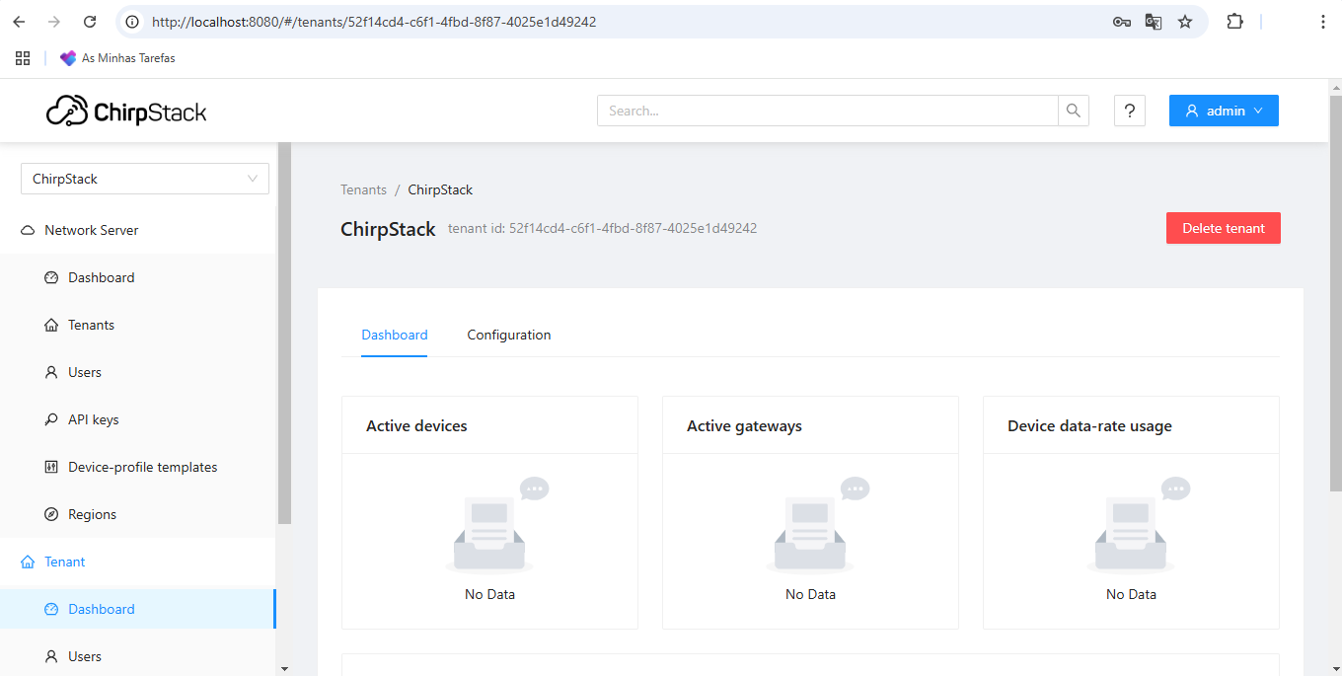Click the browser forward arrow
Image resolution: width=1342 pixels, height=676 pixels.
[54, 22]
